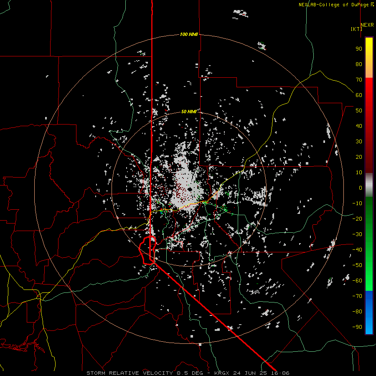Screen dimensions: 376x376
Task: Click the NEXR label above the color bar
Action: click(x=367, y=25)
